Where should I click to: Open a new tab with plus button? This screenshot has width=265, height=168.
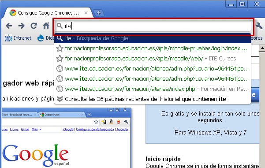click(x=99, y=13)
